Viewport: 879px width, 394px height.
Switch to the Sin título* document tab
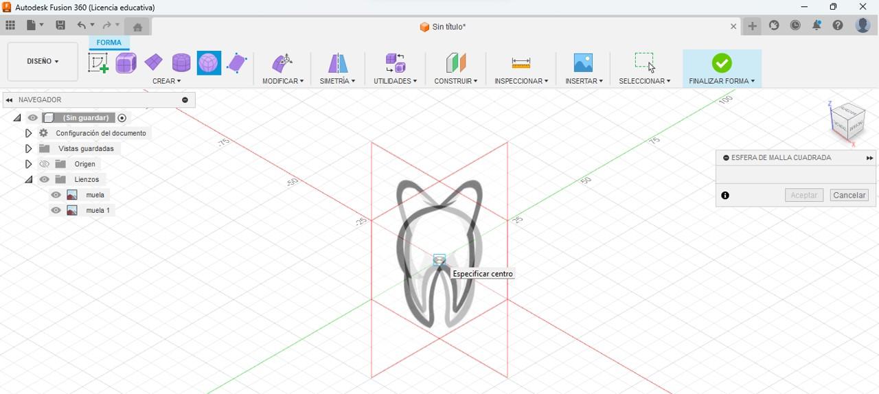pyautogui.click(x=442, y=27)
